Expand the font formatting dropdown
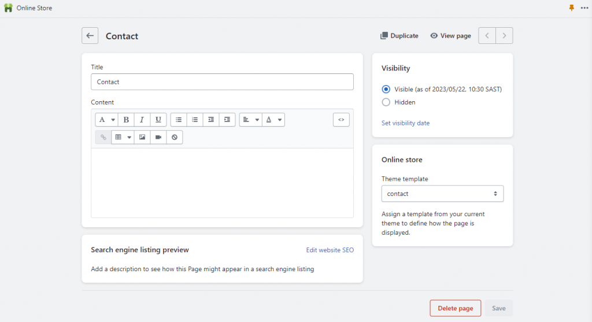Screen dimensions: 592x322 coord(107,120)
